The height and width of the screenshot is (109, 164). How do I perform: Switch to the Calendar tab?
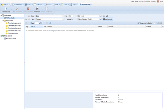[x=39, y=5]
